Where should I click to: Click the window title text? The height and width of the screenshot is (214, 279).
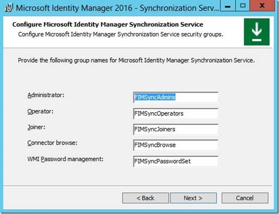(117, 8)
